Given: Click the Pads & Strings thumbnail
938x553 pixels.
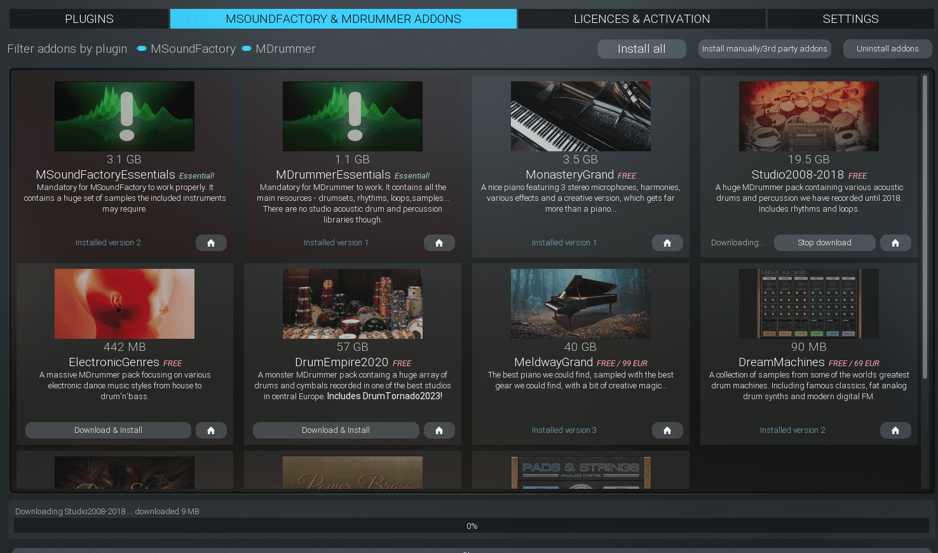Looking at the screenshot, I should 581,472.
